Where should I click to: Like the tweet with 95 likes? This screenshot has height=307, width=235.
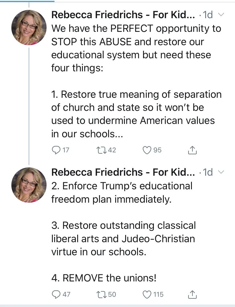point(147,150)
